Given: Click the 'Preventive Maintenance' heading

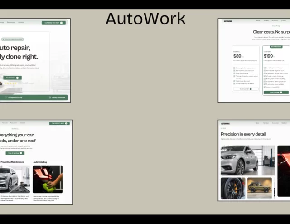Looking at the screenshot, I should click(x=12, y=162).
